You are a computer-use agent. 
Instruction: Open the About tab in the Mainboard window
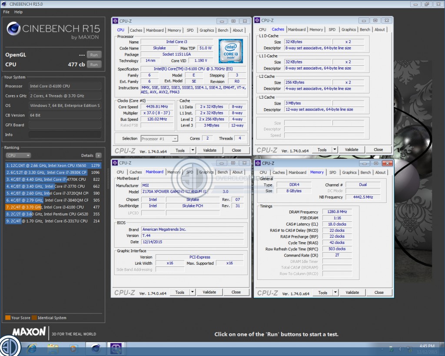(x=237, y=172)
